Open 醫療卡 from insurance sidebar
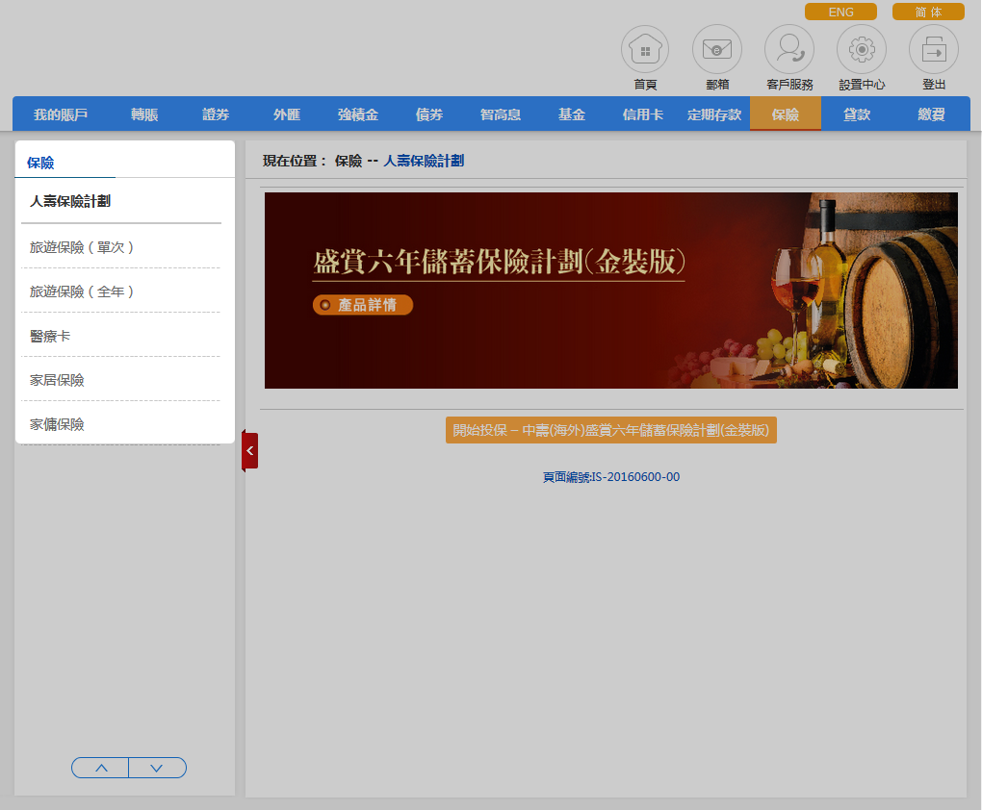This screenshot has width=982, height=810. [50, 336]
